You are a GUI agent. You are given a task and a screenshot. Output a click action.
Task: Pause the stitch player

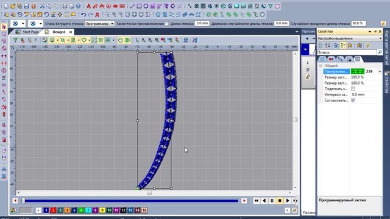point(272,201)
